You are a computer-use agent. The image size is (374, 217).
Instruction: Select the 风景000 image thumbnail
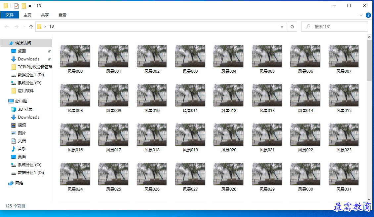75,56
